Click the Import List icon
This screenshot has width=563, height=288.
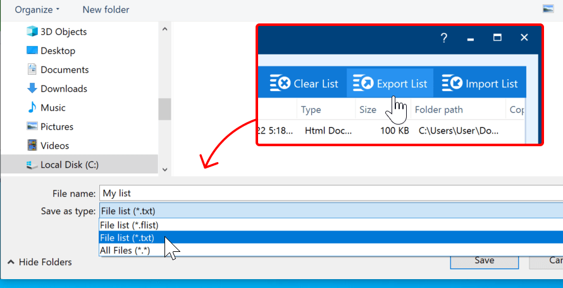(x=452, y=84)
